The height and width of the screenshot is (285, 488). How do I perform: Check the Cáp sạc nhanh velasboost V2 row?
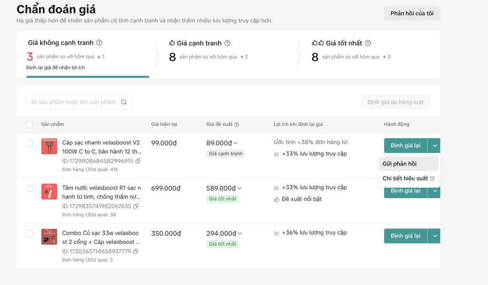point(30,143)
